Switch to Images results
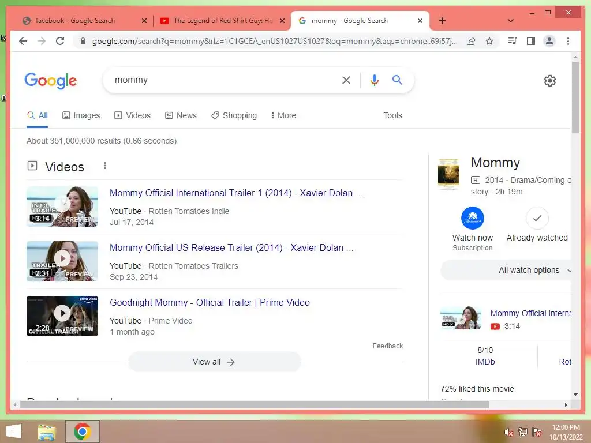 tap(81, 115)
